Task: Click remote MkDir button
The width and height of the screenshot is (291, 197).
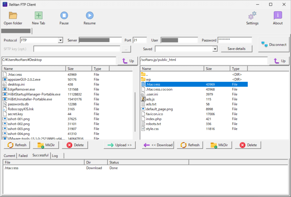Action: [x=219, y=145]
